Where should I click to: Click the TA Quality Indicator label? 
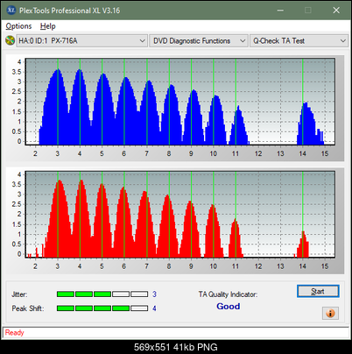point(228,294)
